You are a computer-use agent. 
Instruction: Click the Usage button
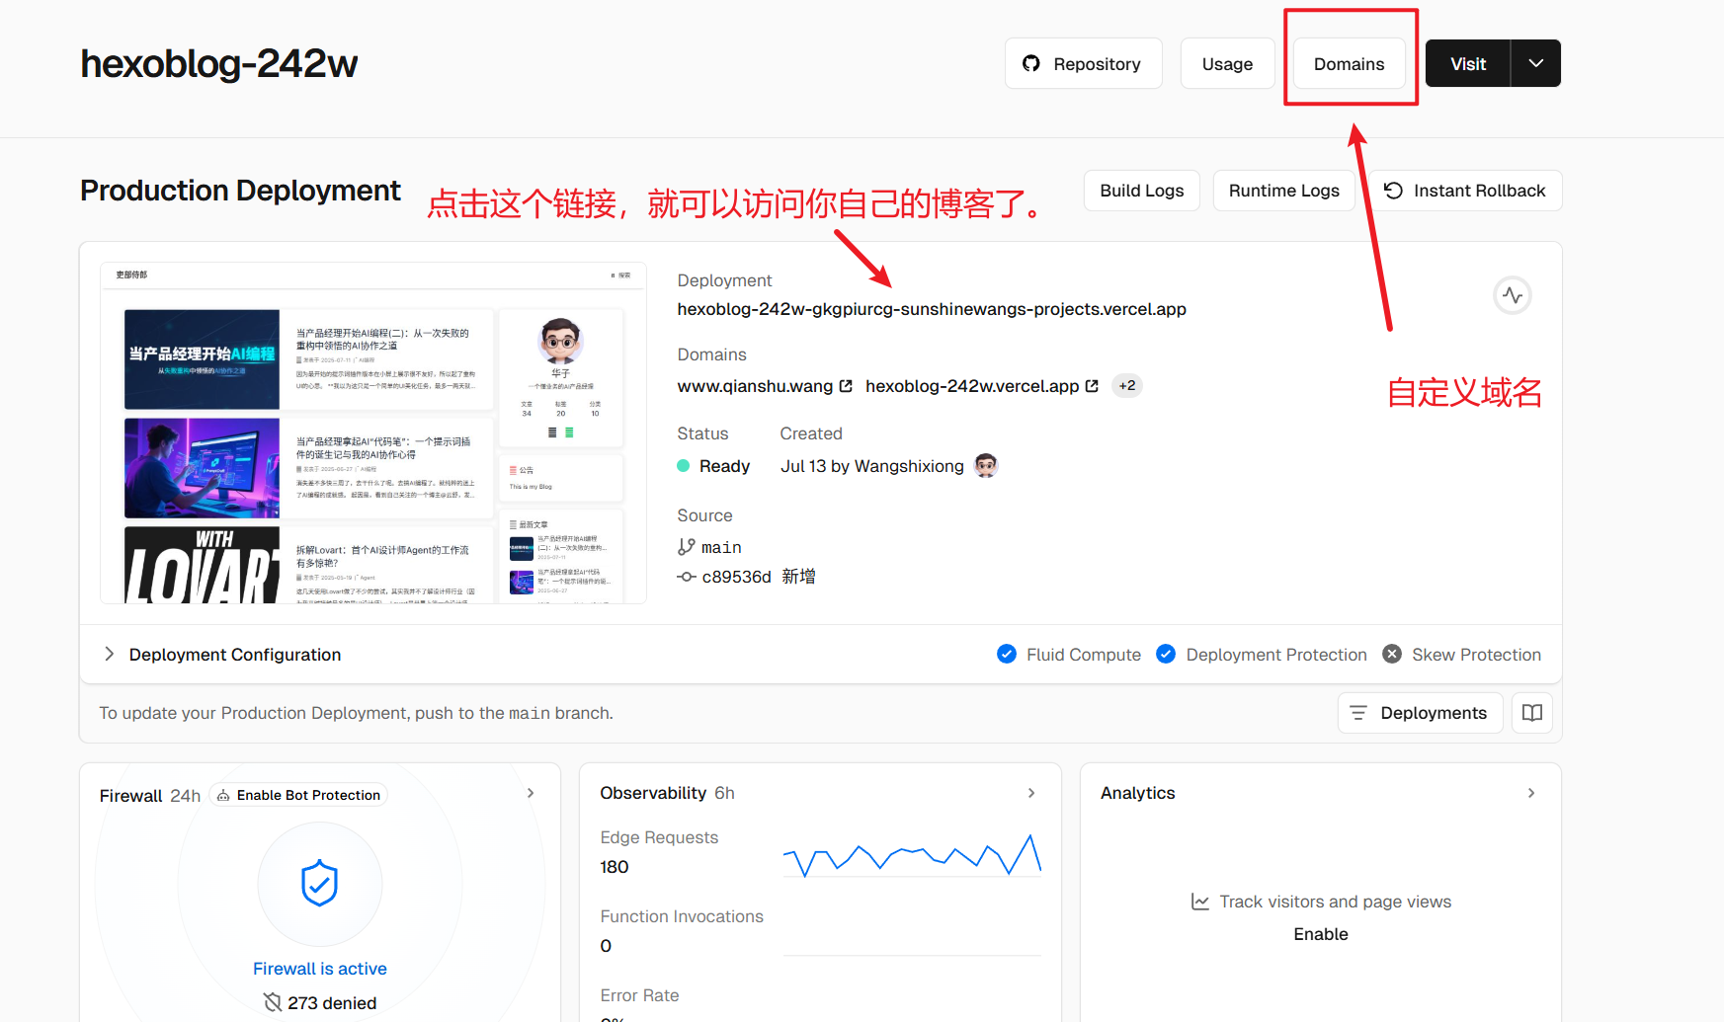(x=1227, y=63)
